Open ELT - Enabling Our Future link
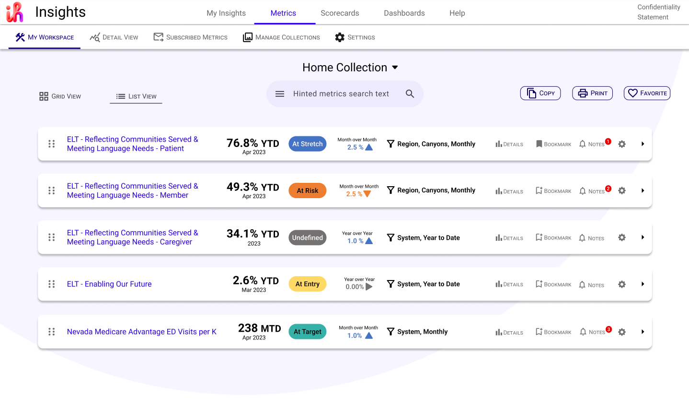 click(109, 284)
